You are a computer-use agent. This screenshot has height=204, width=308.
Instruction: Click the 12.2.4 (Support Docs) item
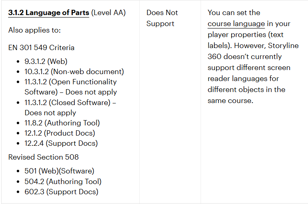coord(61,143)
